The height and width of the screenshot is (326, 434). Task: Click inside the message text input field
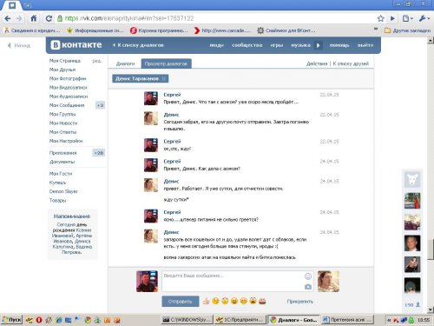pyautogui.click(x=233, y=281)
